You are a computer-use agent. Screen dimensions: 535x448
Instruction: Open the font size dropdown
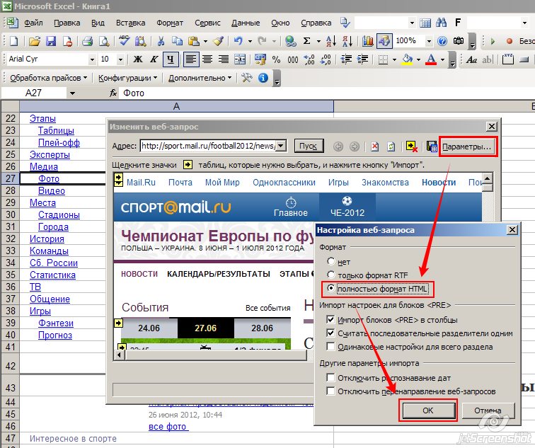tap(120, 59)
